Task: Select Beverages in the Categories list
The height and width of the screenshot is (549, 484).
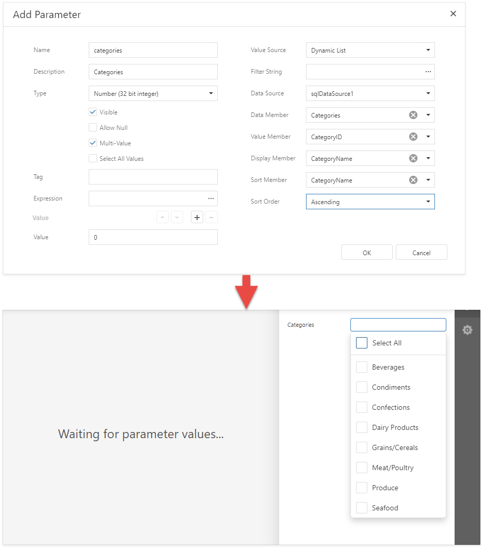Action: 362,367
